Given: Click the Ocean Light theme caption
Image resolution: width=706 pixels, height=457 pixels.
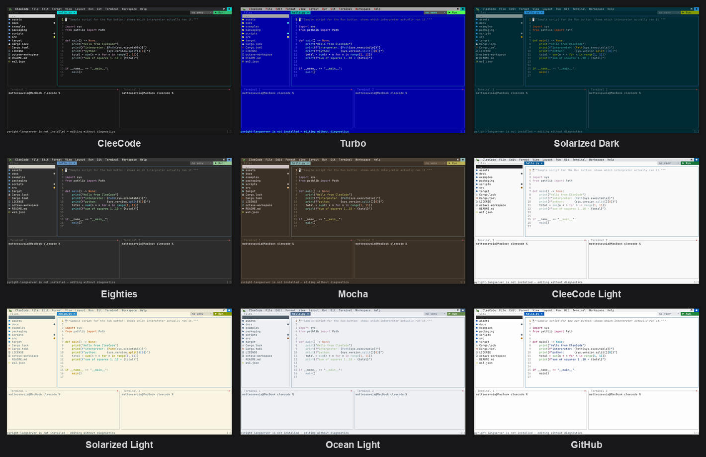Looking at the screenshot, I should 353,445.
